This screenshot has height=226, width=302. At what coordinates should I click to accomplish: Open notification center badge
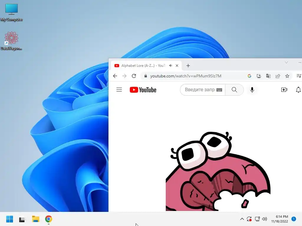(294, 219)
